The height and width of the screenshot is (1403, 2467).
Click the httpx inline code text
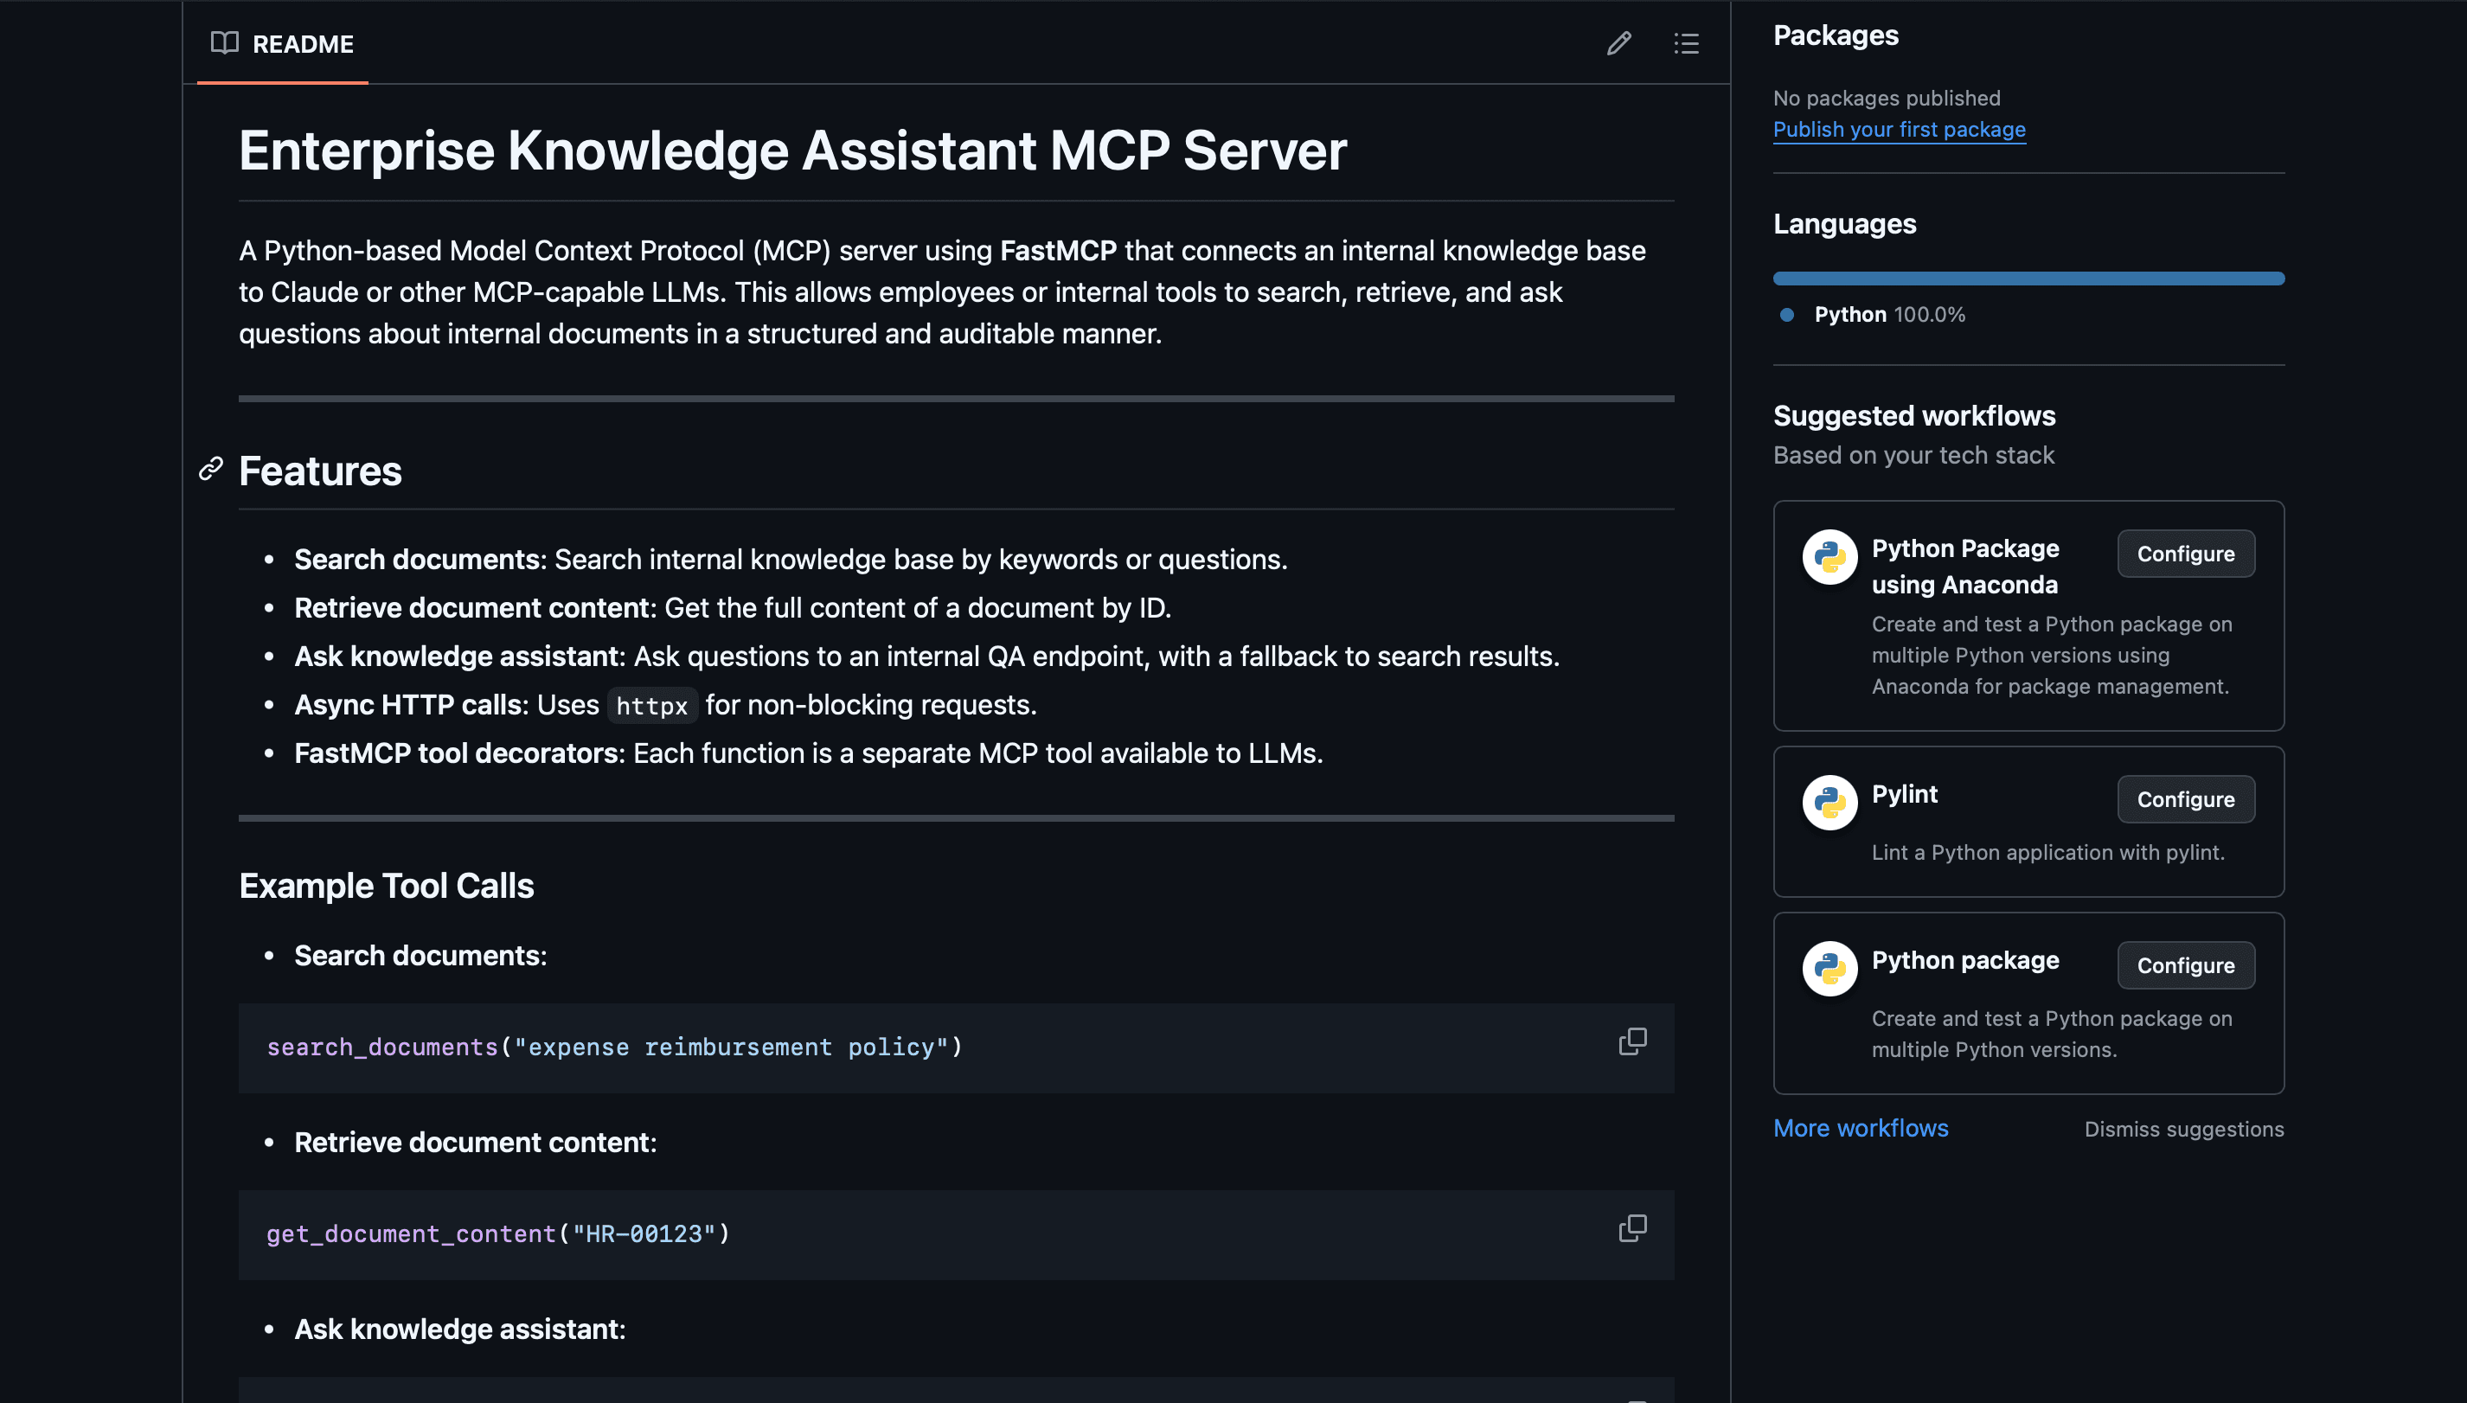(652, 704)
